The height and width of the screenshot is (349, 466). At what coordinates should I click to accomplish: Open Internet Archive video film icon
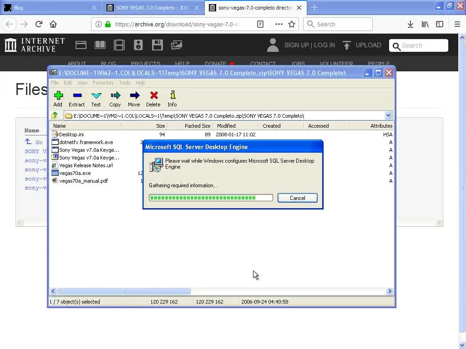(x=119, y=45)
